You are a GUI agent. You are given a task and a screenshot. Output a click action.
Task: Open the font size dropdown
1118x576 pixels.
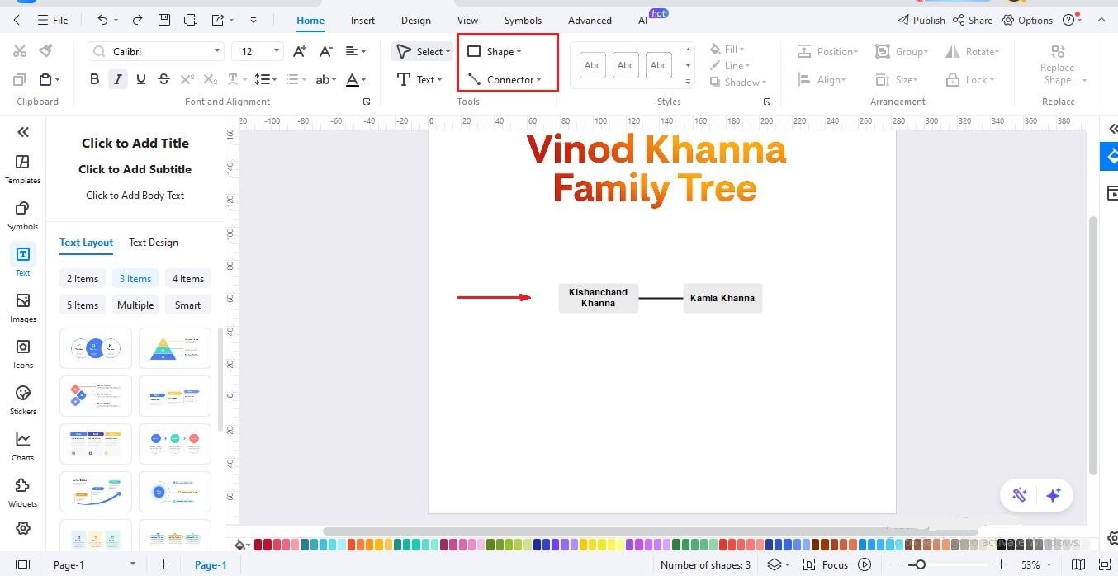(277, 50)
